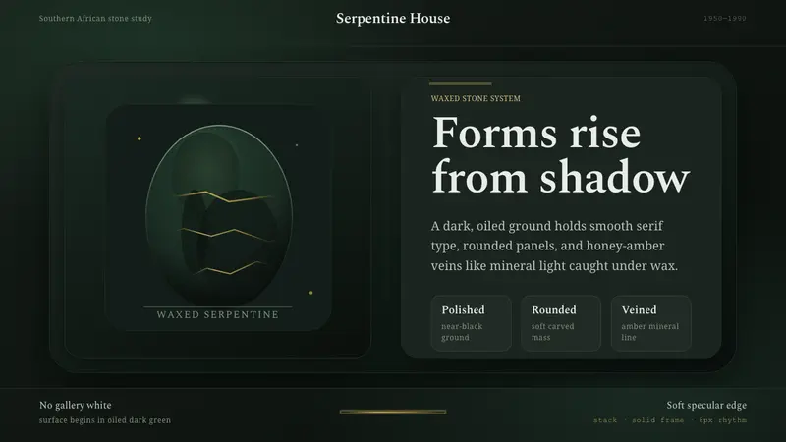Select the Veined feature card
Screen dimensions: 786x442
(x=651, y=323)
